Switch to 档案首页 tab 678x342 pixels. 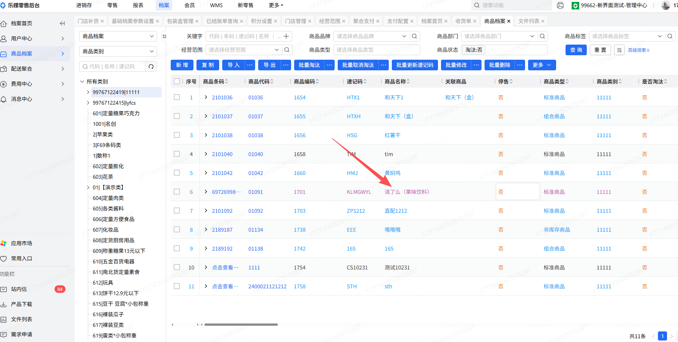click(x=432, y=21)
